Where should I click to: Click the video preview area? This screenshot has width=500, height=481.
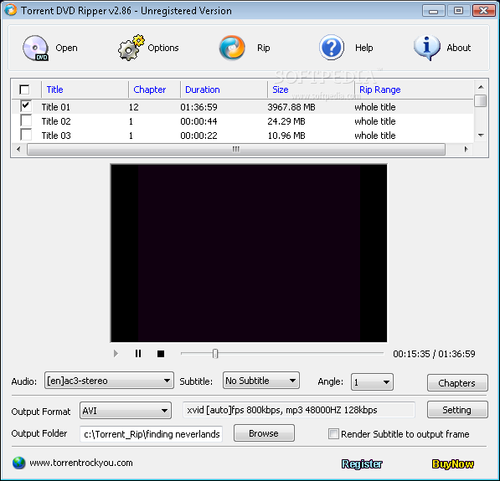click(249, 253)
